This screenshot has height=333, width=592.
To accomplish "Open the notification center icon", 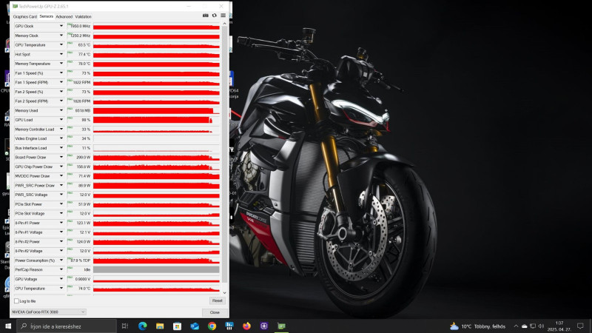I will [x=580, y=326].
